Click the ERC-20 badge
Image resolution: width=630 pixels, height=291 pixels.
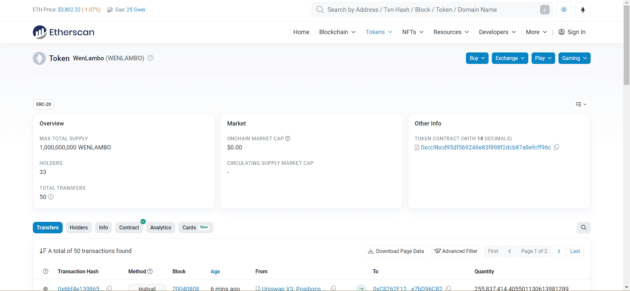point(44,104)
